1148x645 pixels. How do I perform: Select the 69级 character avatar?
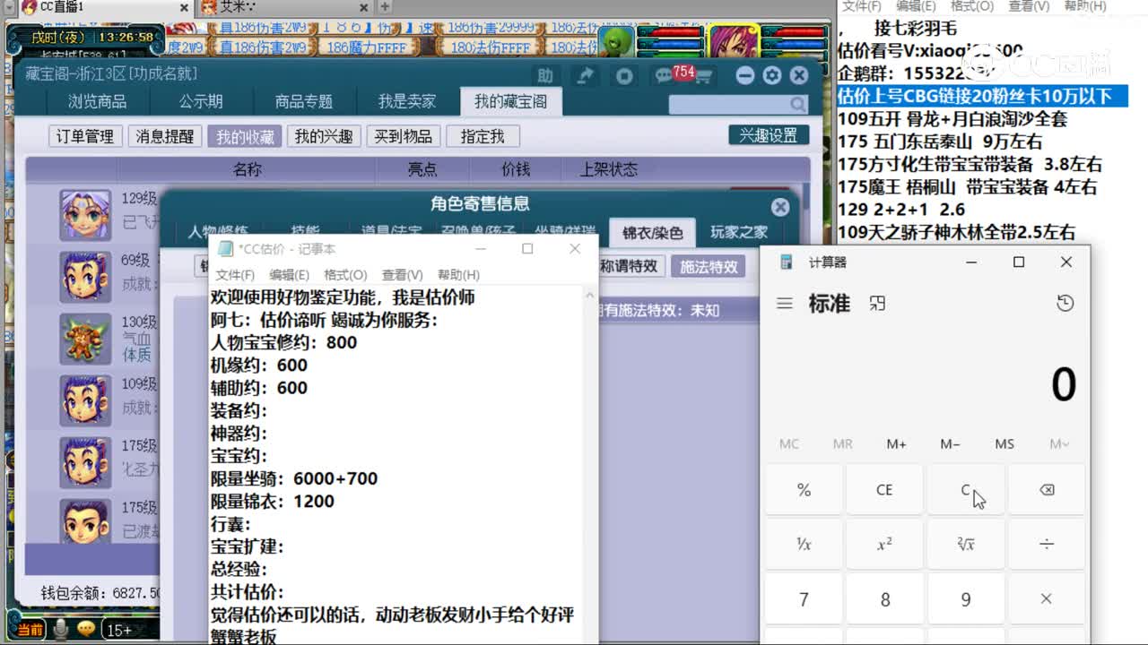[x=85, y=277]
